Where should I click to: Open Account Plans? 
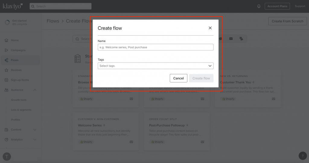point(277,6)
